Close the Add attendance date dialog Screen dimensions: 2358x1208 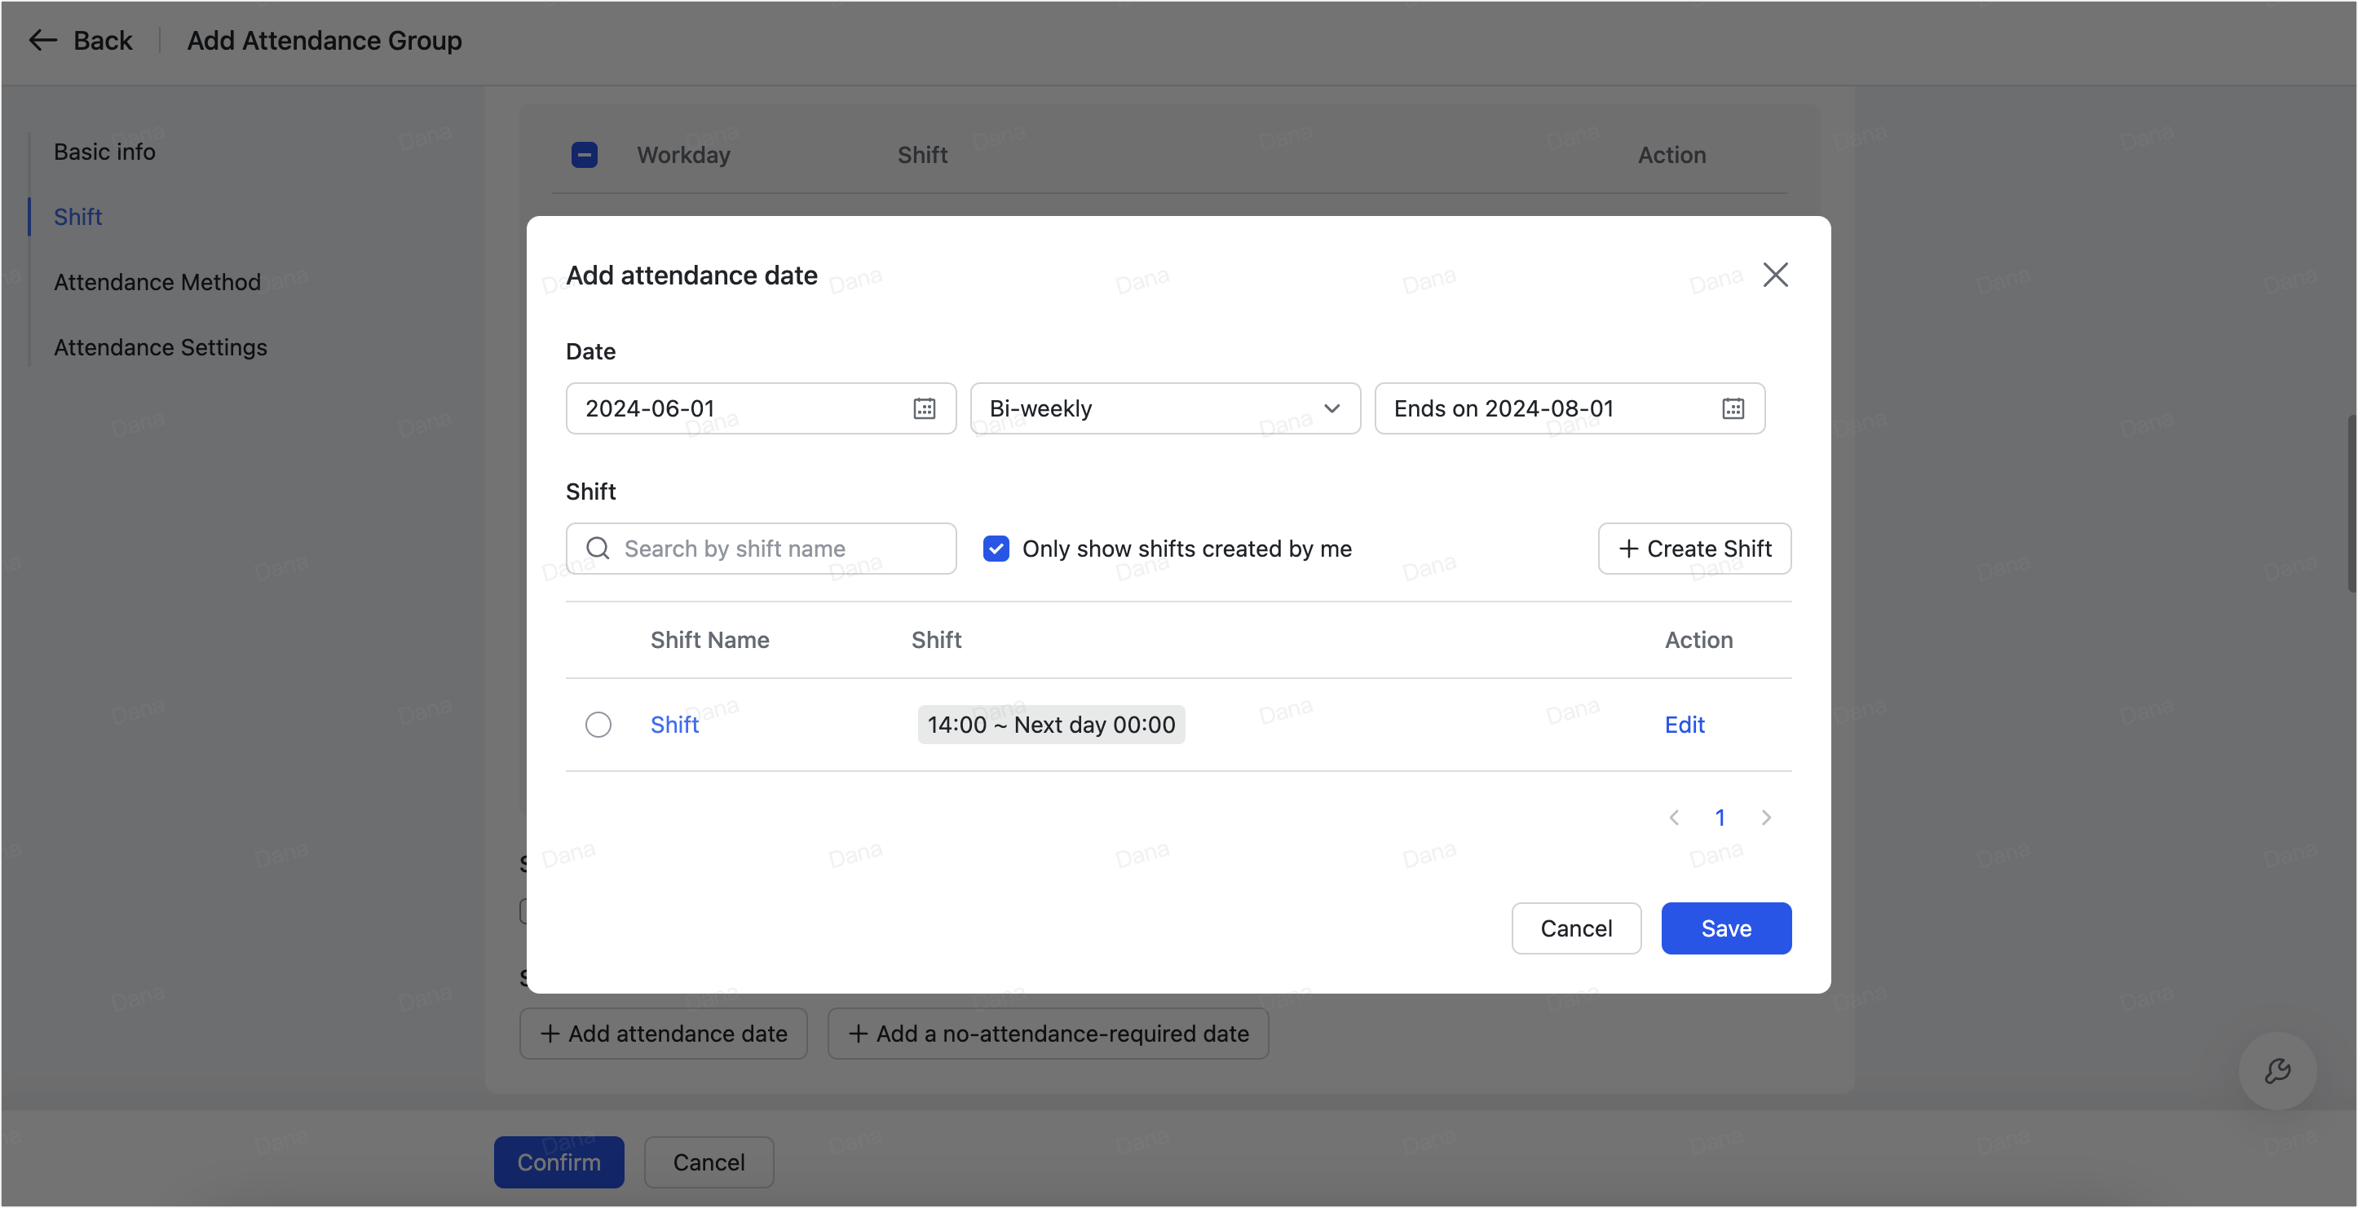click(x=1775, y=275)
